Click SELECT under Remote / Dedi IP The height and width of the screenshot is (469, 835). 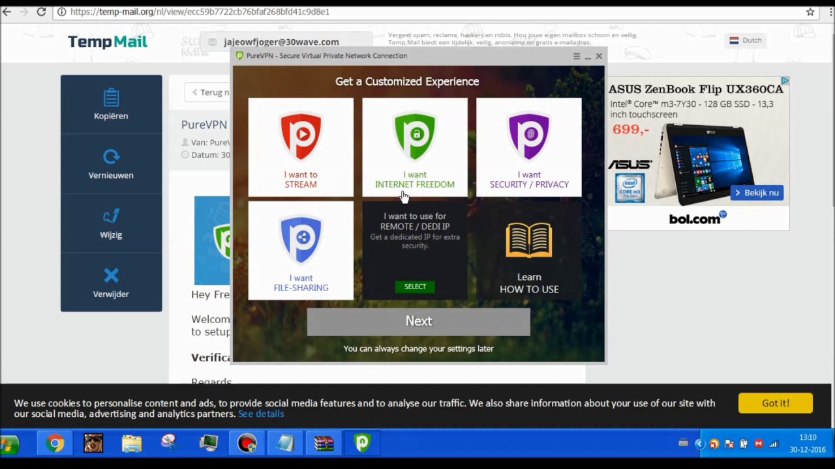(415, 287)
